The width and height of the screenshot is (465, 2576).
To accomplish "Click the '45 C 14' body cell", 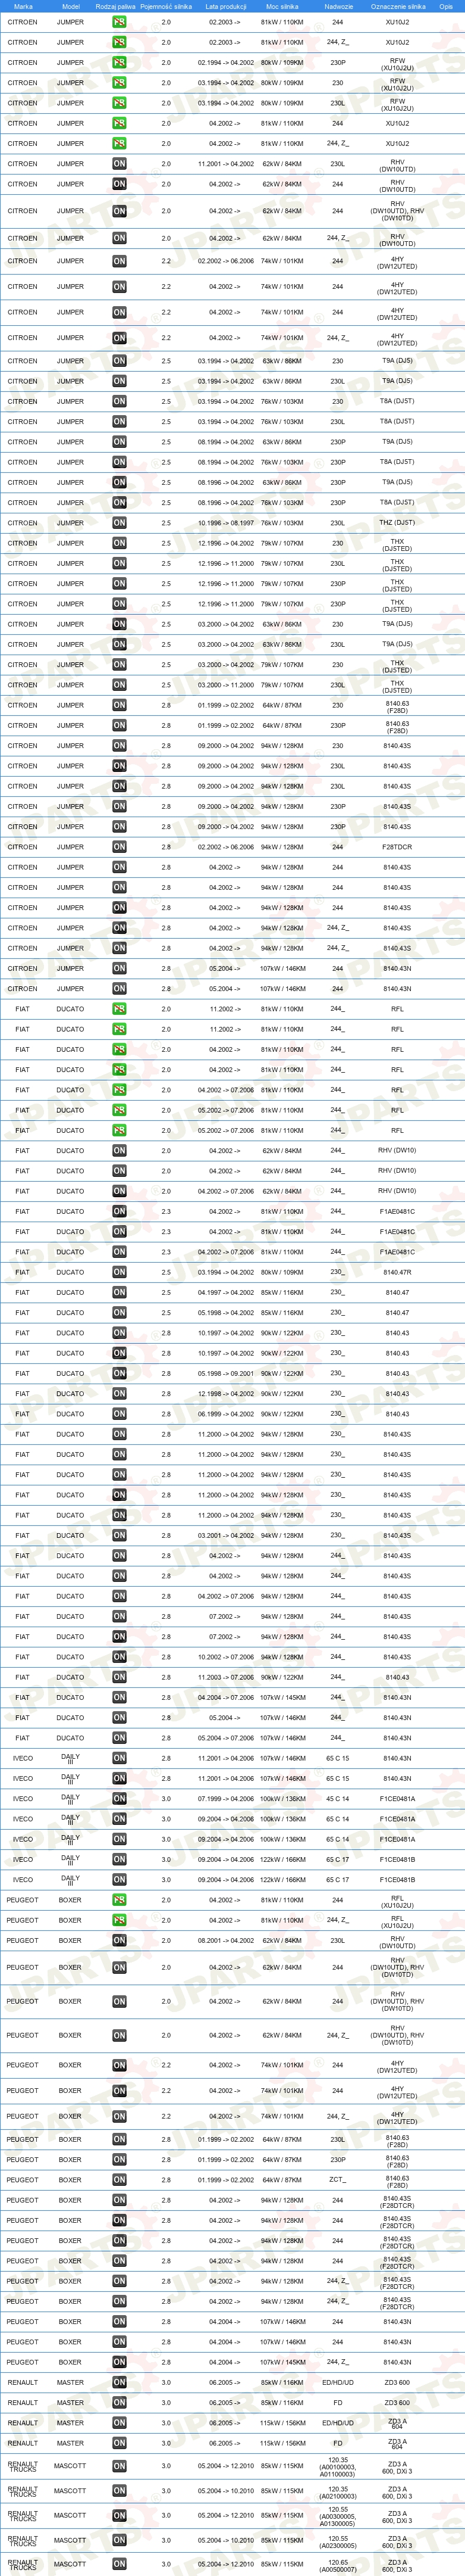I will 338,1799.
